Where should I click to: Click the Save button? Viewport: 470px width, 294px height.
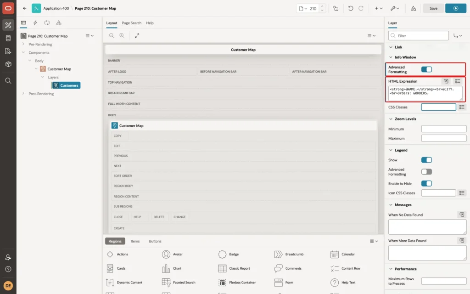(433, 8)
